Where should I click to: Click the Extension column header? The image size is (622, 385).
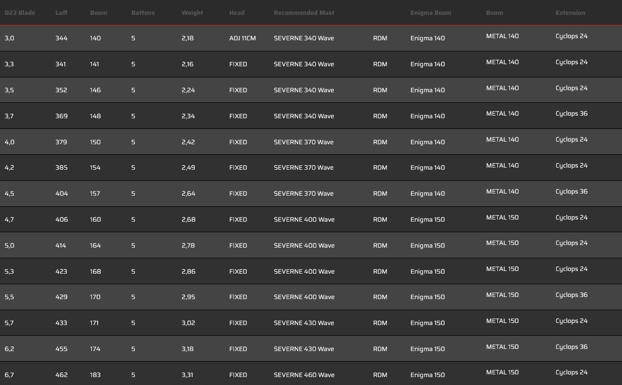pyautogui.click(x=570, y=13)
